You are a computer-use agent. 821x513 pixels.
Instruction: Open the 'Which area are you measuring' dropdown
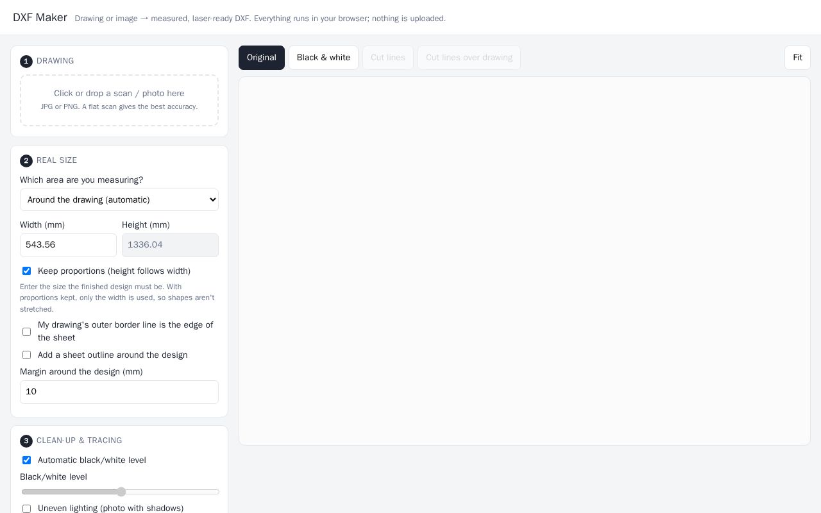[x=119, y=199]
